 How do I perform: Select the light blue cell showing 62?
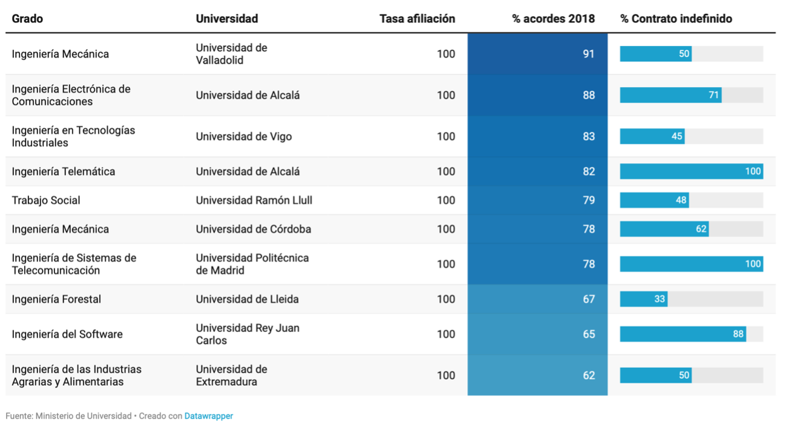click(x=537, y=376)
